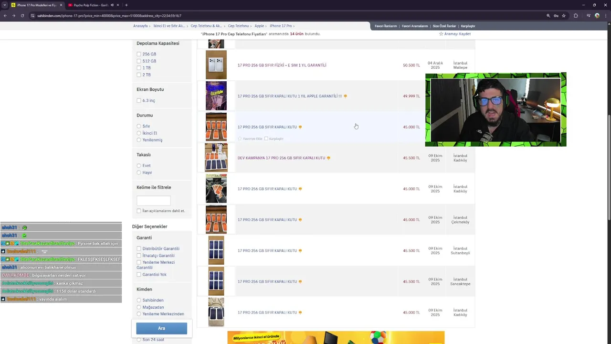Screen dimensions: 611x344
Task: Select Son 24 saat date option
Action: coord(139,340)
